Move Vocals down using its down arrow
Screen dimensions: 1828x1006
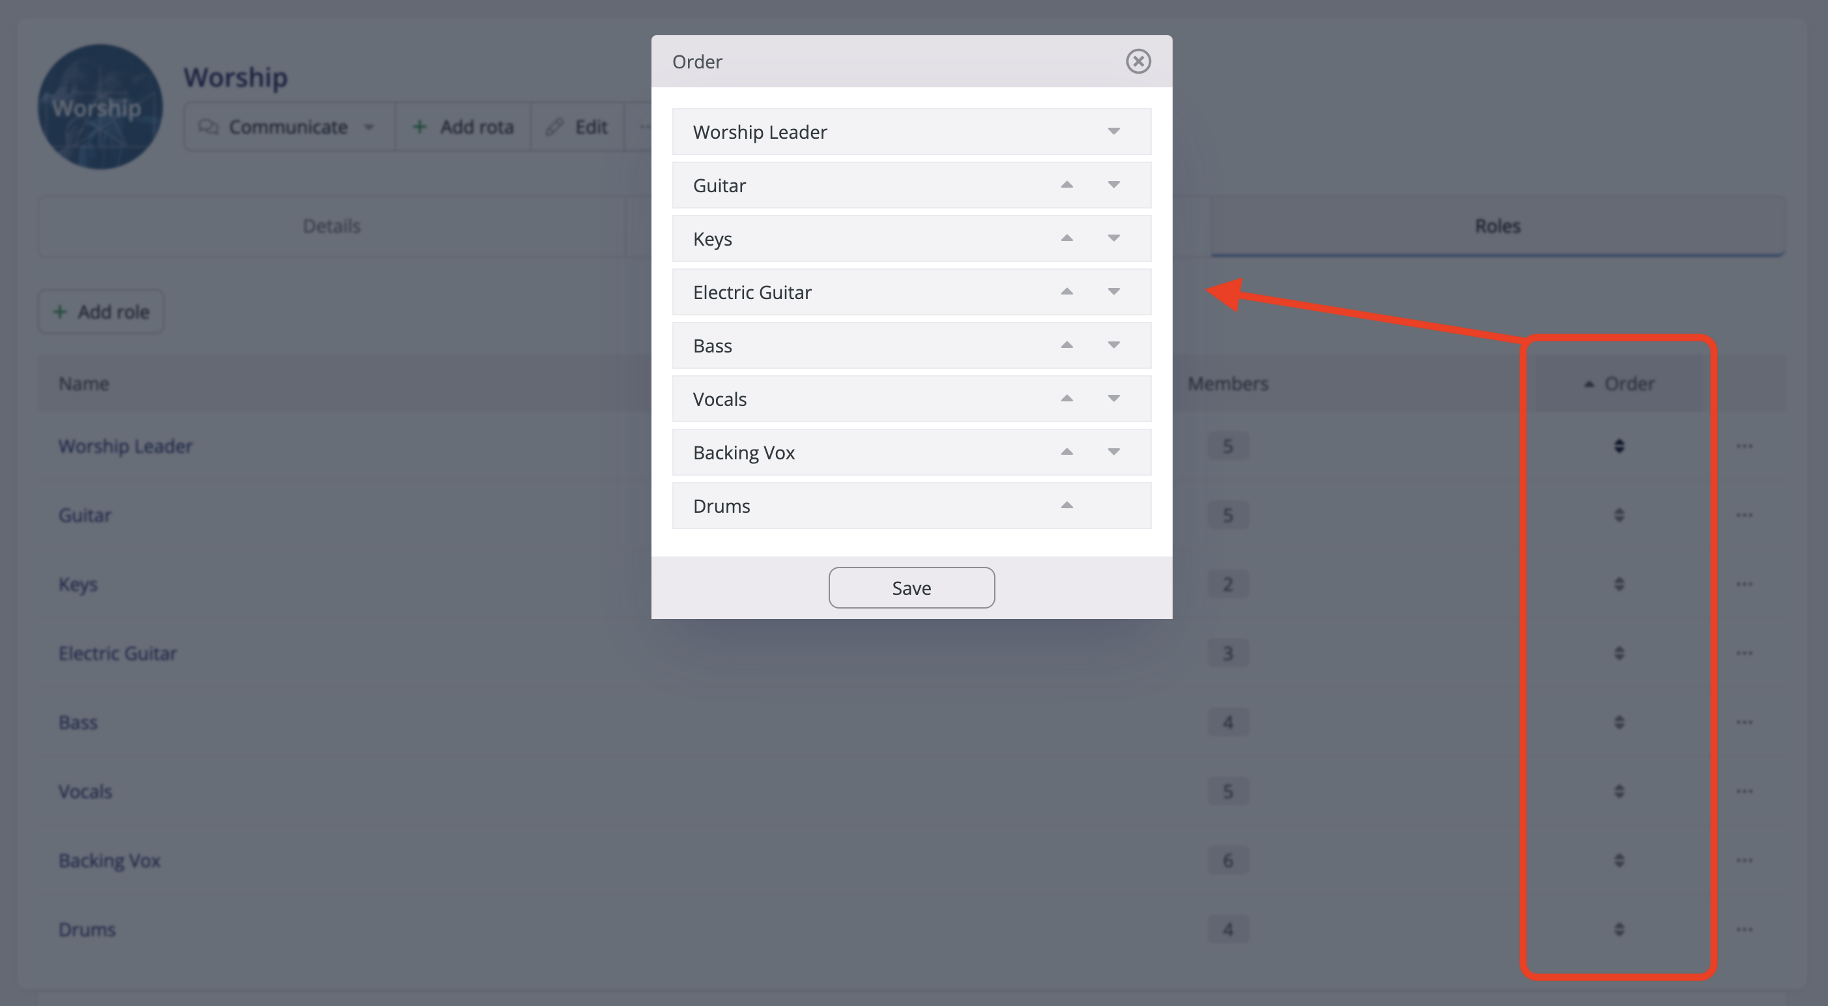(1113, 398)
